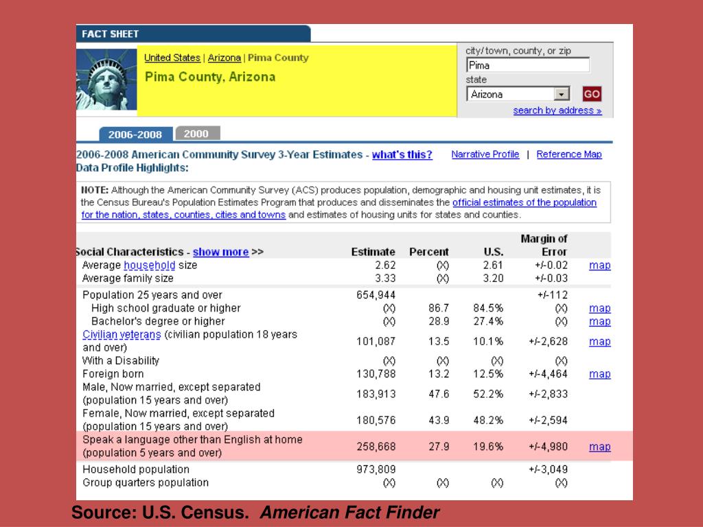Screen dimensions: 703x527
Task: Click the city/town, county, or zip field
Action: pos(528,65)
